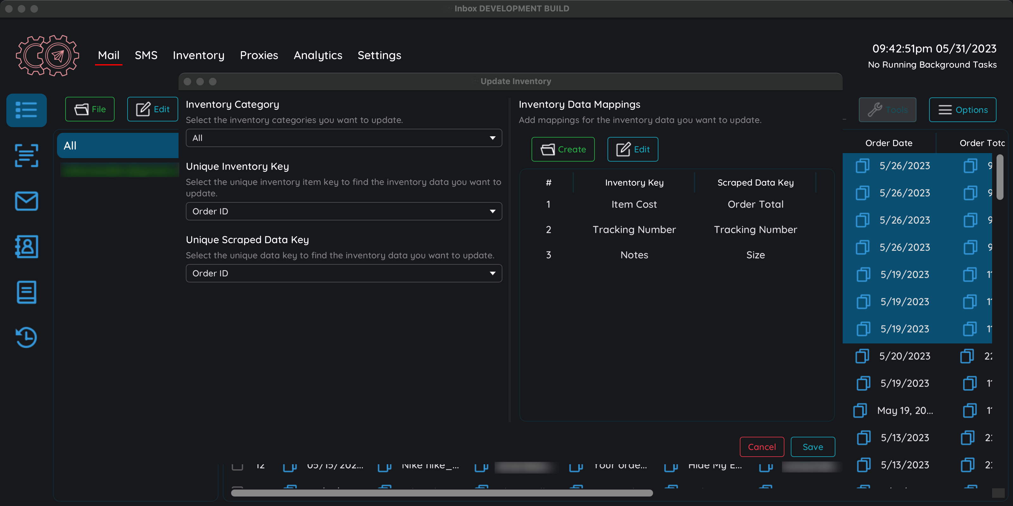Switch to the Inventory tab
Screen dimensions: 1013x506
(198, 55)
